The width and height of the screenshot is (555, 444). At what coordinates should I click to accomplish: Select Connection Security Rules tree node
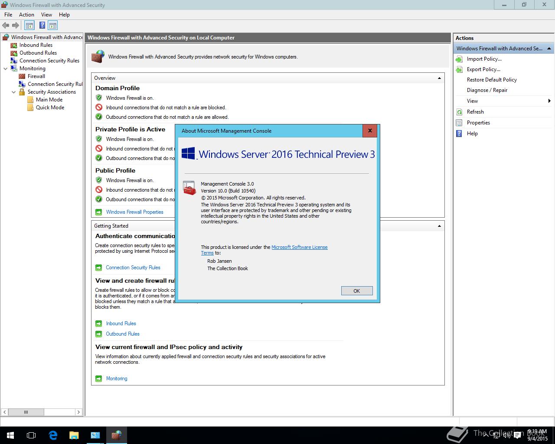[49, 61]
